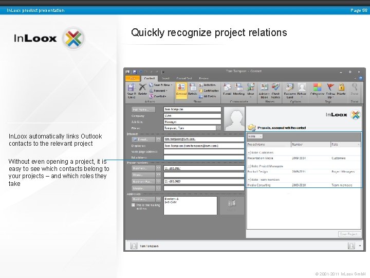
Task: Click E-mail icon in Communicate group
Action: pyautogui.click(x=227, y=90)
